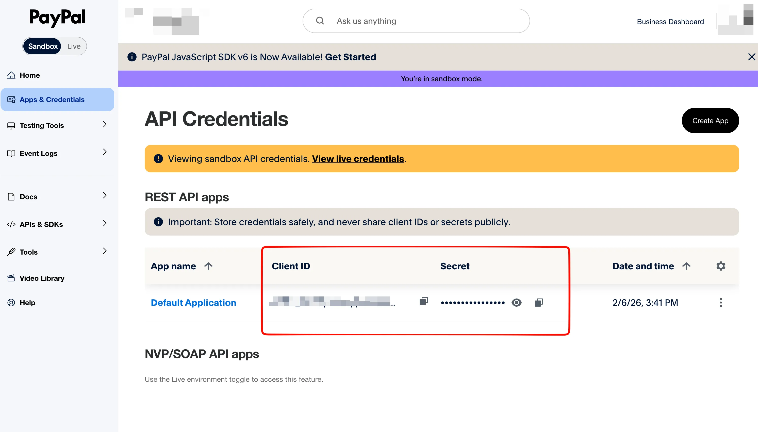Expand the APIs & SDKs section
Screen dimensions: 758x432
(105, 223)
